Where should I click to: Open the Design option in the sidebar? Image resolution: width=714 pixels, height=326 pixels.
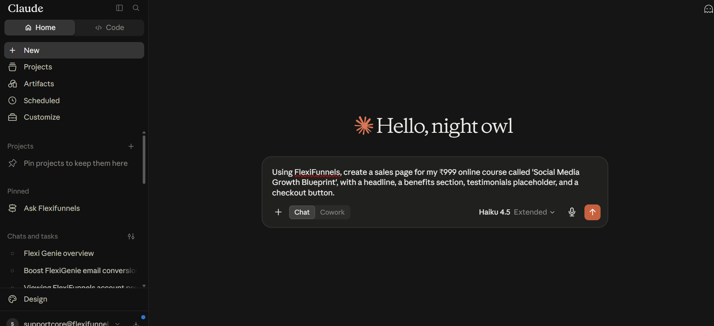coord(74,299)
